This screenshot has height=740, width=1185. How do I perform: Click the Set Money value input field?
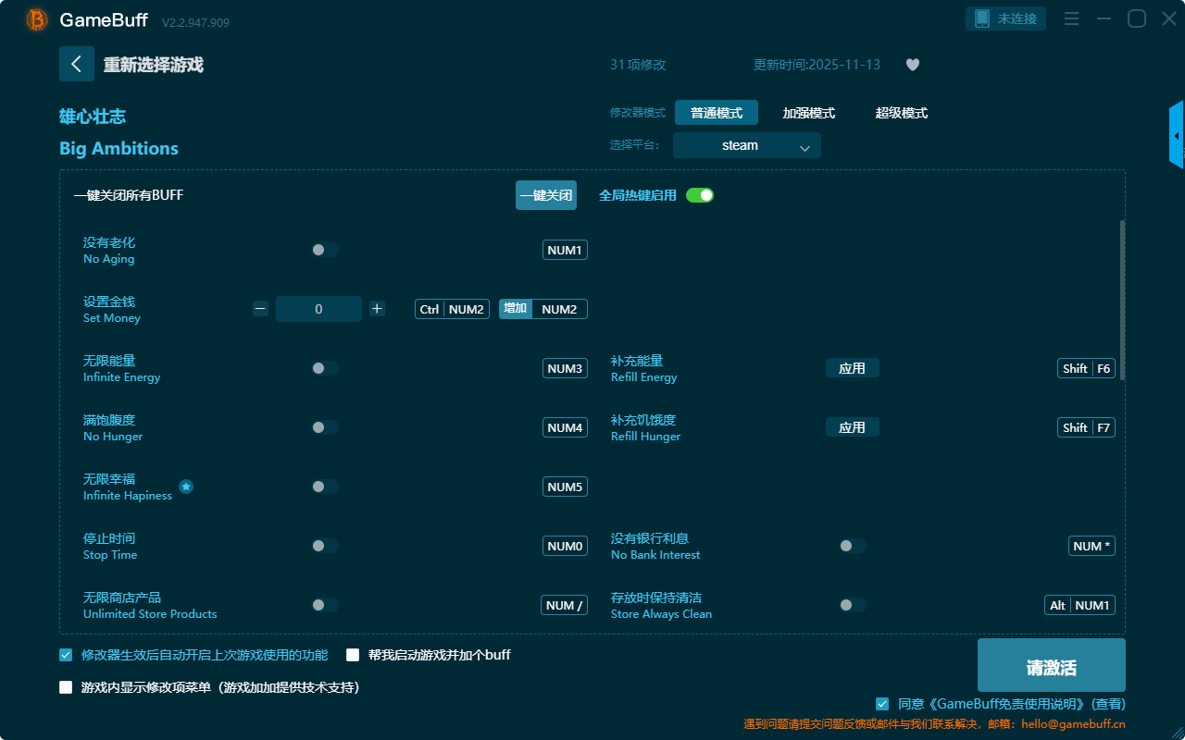tap(318, 309)
